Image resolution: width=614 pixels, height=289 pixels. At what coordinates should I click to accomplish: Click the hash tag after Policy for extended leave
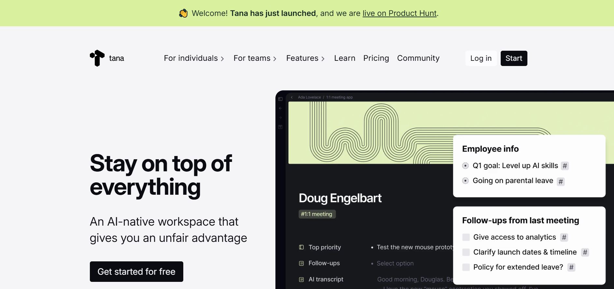(x=571, y=267)
